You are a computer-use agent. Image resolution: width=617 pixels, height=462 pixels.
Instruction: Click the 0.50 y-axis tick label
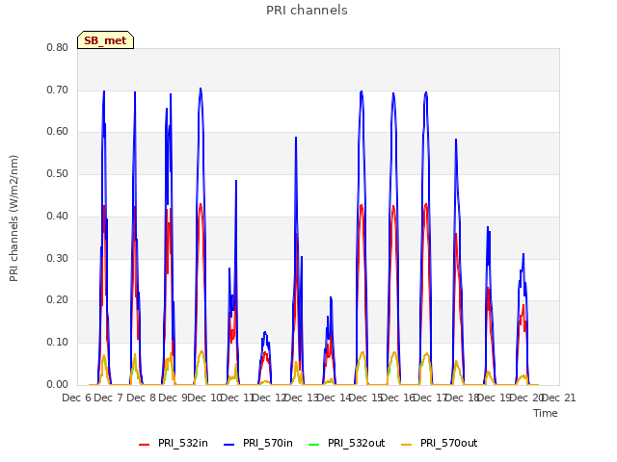tap(58, 173)
